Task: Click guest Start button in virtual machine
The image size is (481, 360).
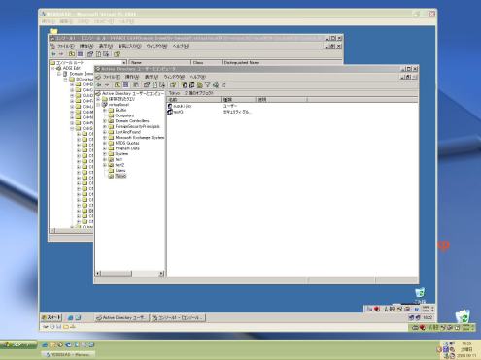Action: pyautogui.click(x=52, y=317)
